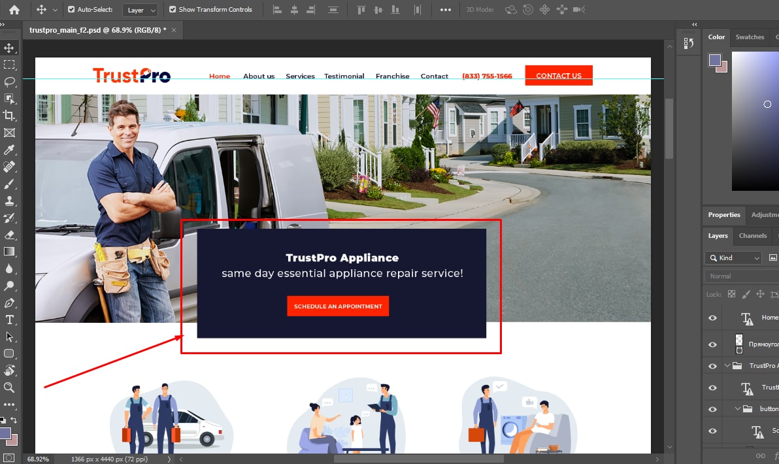Open the Kind layer filter dropdown
The image size is (779, 464).
[733, 258]
